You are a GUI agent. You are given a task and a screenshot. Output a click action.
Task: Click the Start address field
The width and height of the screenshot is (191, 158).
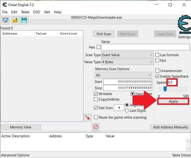tap(128, 82)
